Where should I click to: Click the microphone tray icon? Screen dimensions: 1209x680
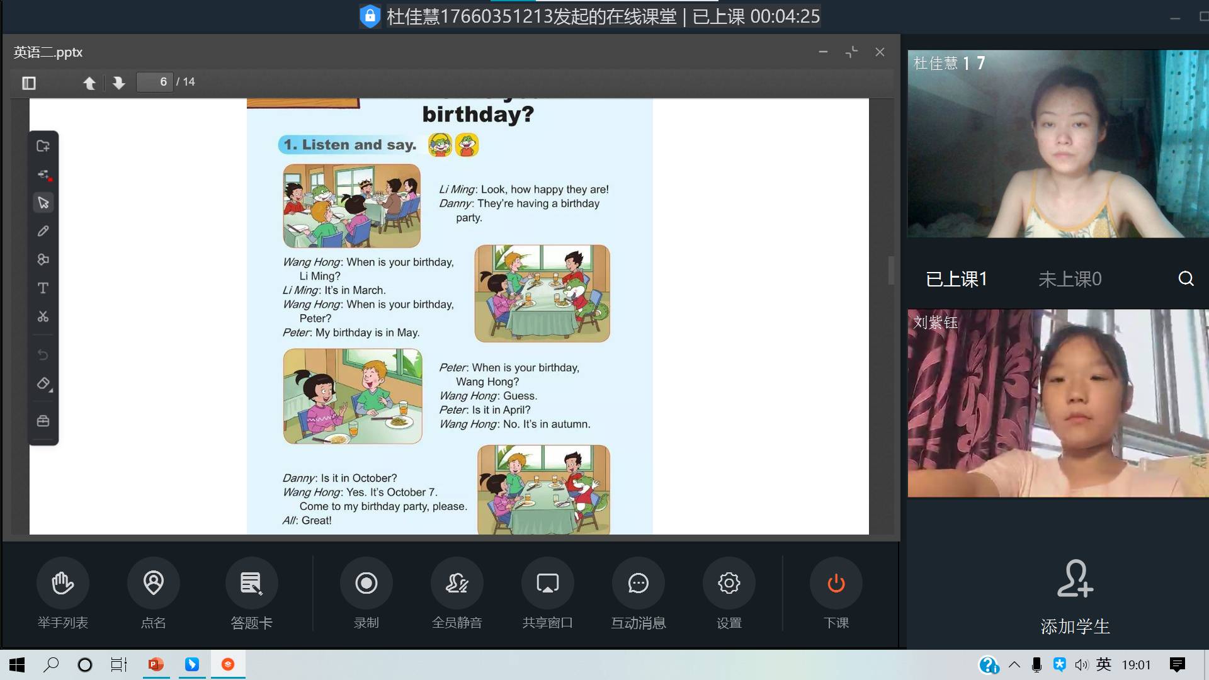pyautogui.click(x=1036, y=665)
